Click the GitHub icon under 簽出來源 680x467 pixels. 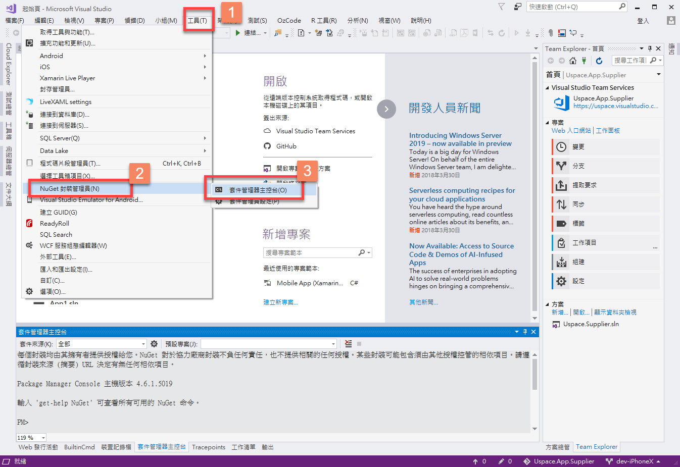267,146
